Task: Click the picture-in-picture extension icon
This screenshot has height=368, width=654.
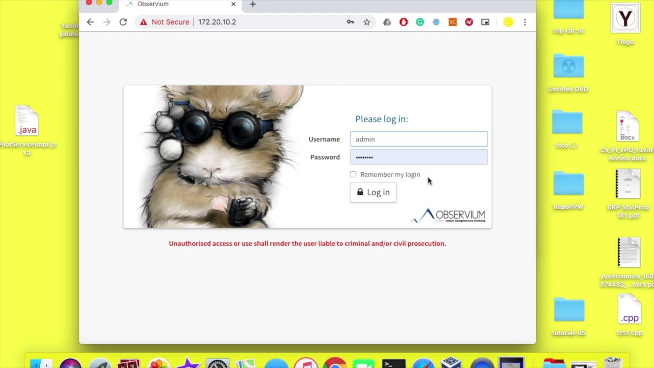Action: [485, 22]
